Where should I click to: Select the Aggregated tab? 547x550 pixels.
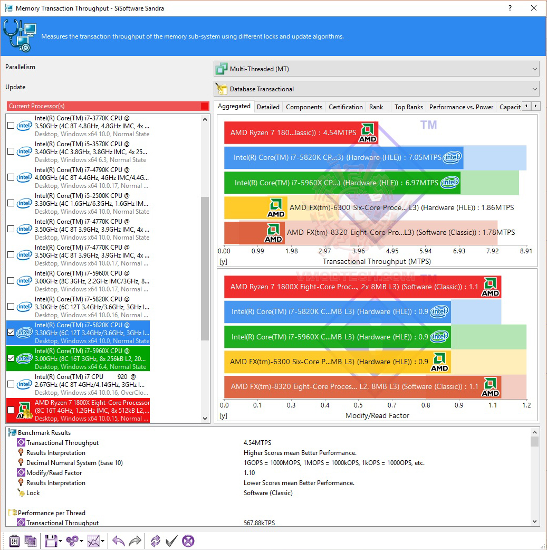(234, 106)
